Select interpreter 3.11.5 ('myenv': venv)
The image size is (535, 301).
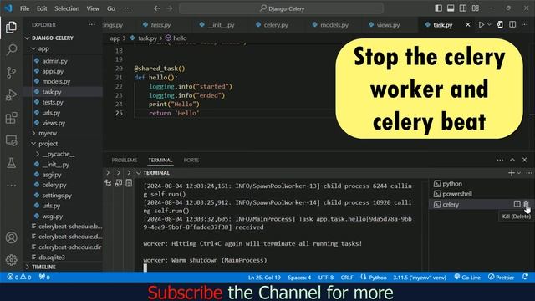[420, 277]
